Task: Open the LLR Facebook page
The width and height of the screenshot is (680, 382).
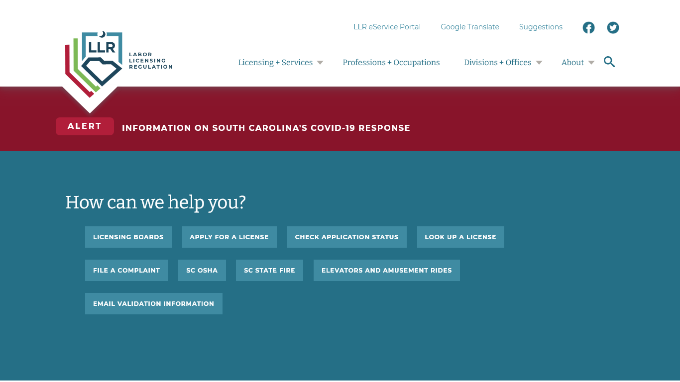Action: coord(588,27)
